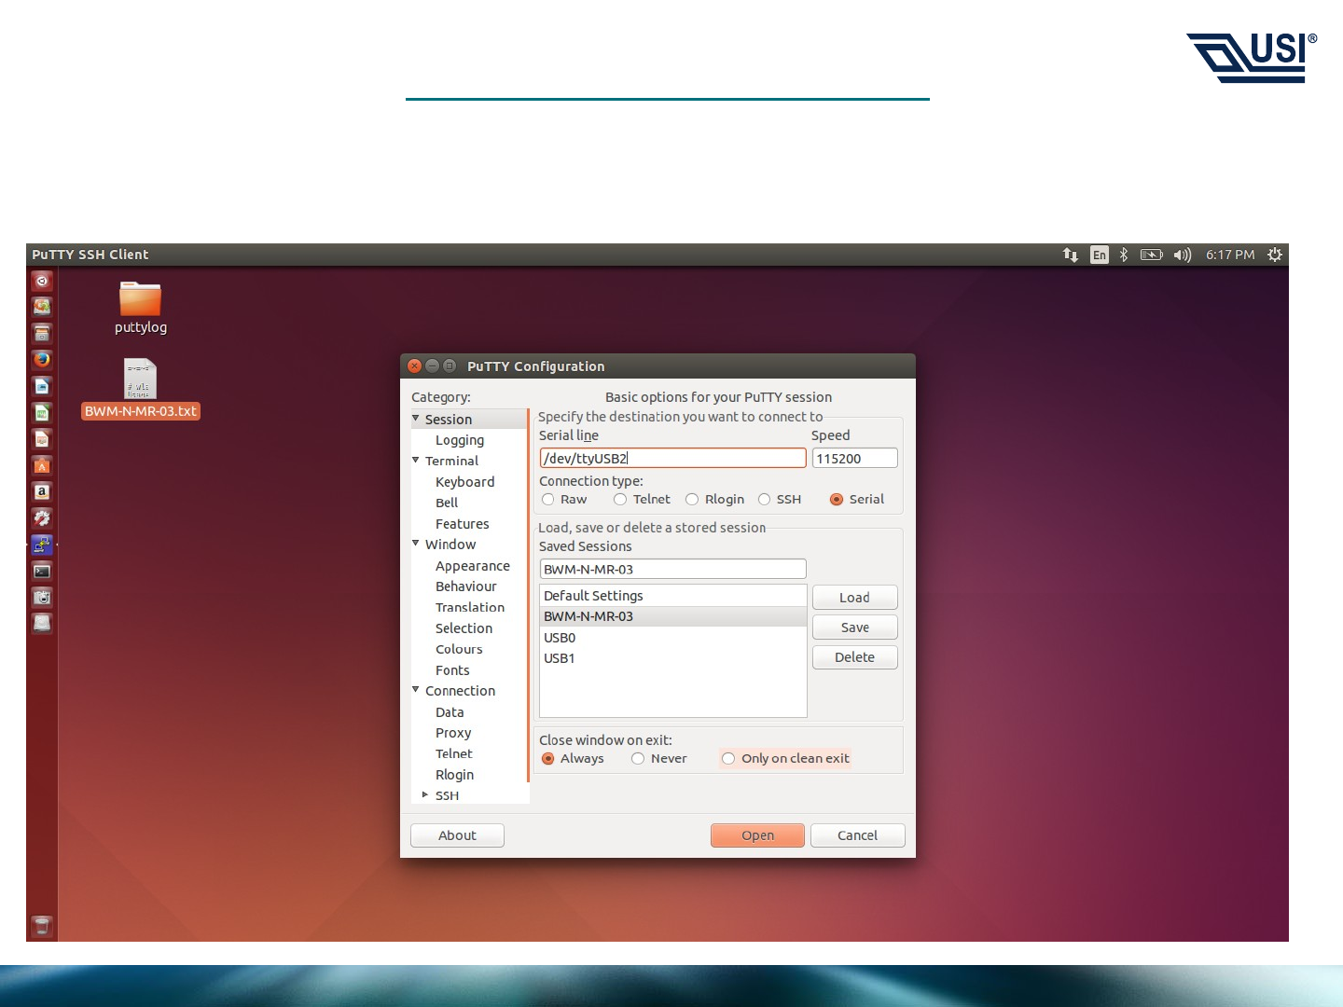Open the Keyboard category
The height and width of the screenshot is (1007, 1343).
[464, 482]
